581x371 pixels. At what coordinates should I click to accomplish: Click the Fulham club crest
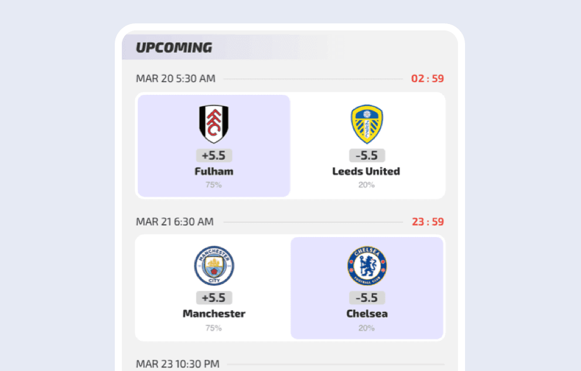214,124
